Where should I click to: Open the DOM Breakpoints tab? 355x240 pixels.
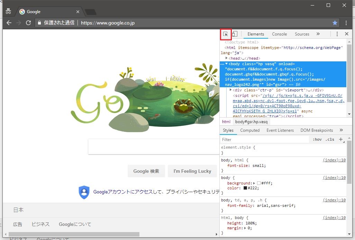[317, 130]
